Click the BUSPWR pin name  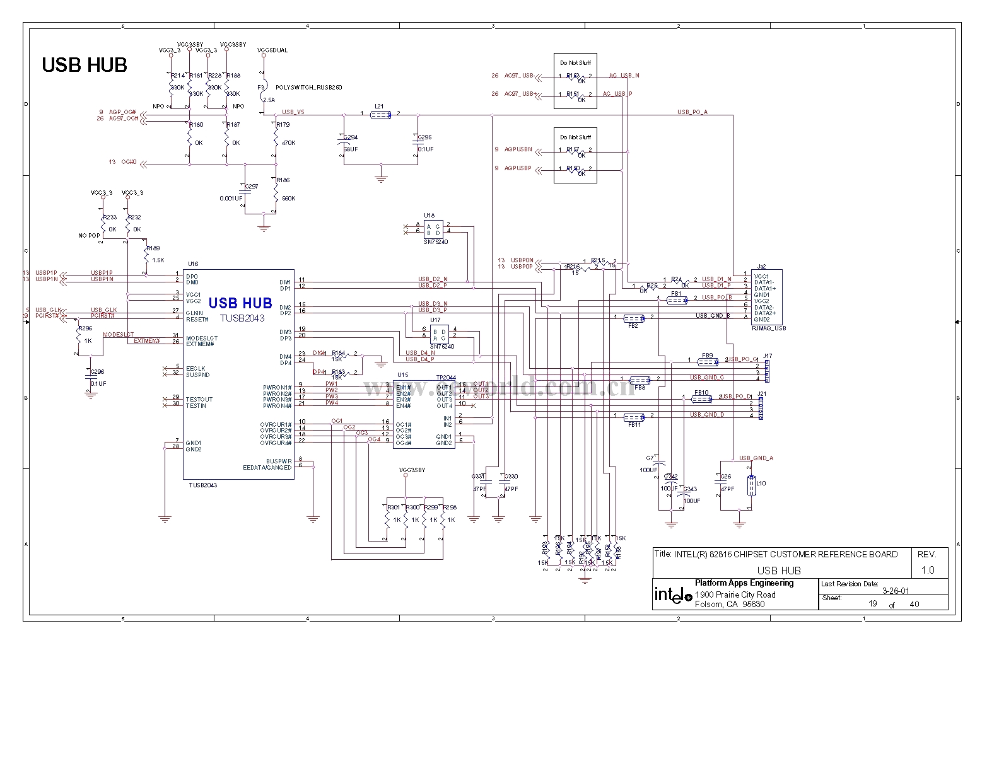click(279, 461)
